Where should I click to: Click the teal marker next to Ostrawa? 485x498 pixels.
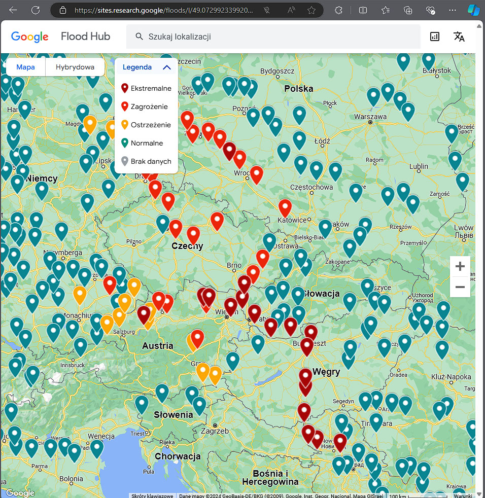269,242
